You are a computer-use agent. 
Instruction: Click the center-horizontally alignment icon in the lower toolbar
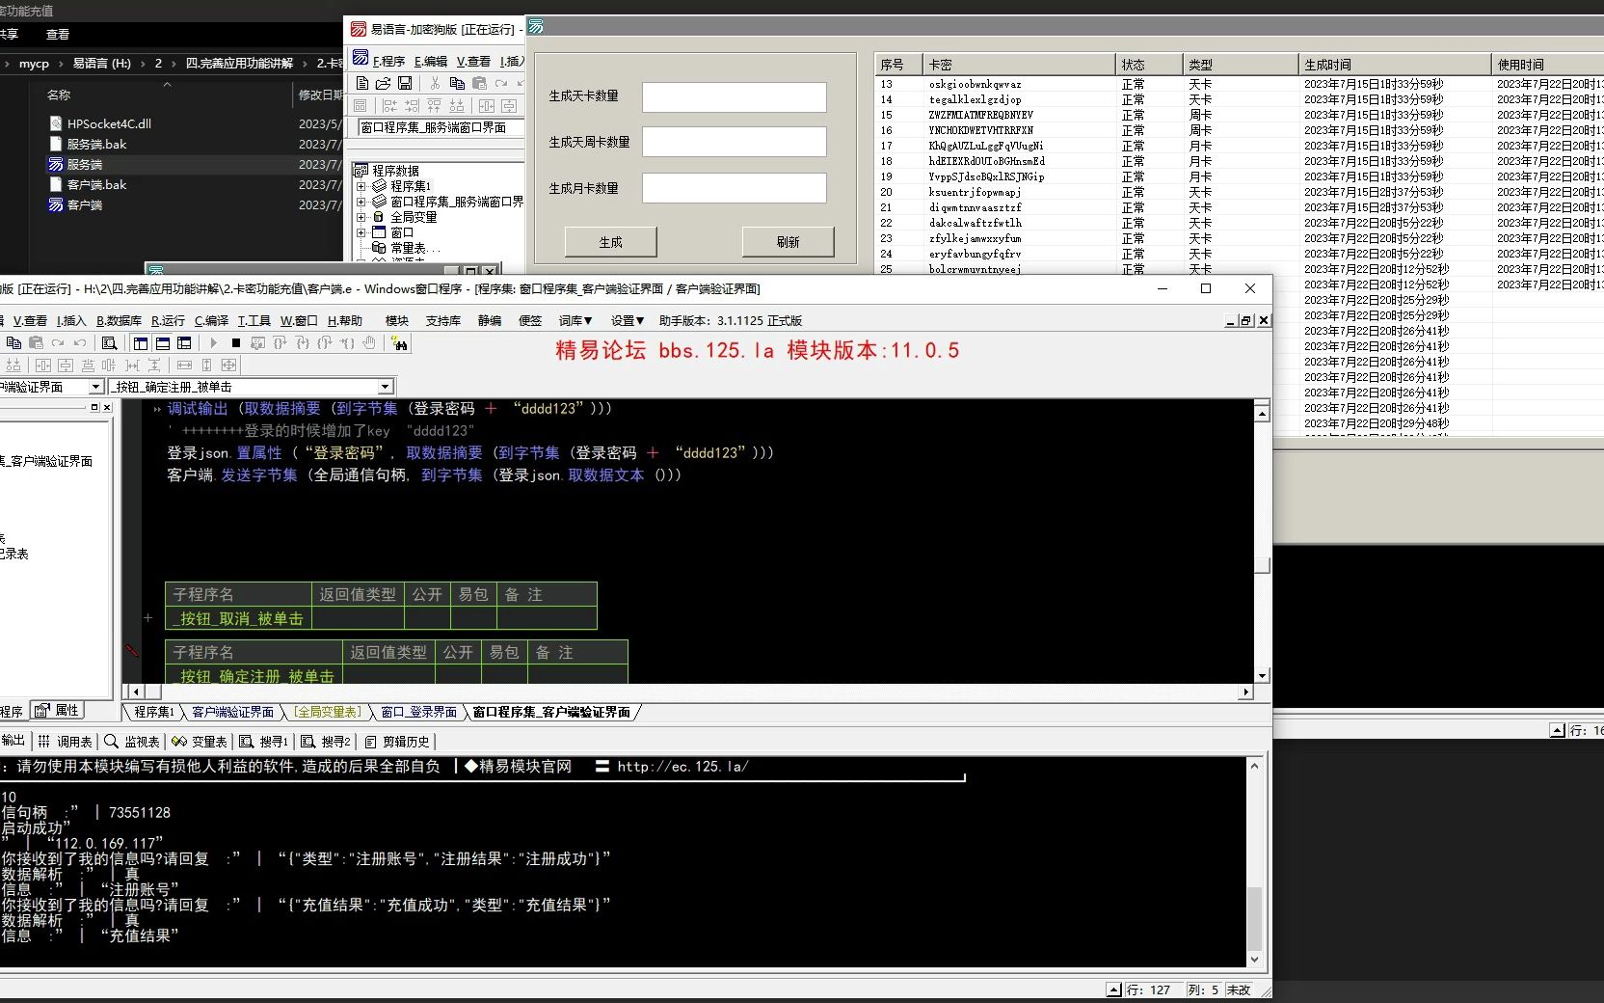(43, 365)
